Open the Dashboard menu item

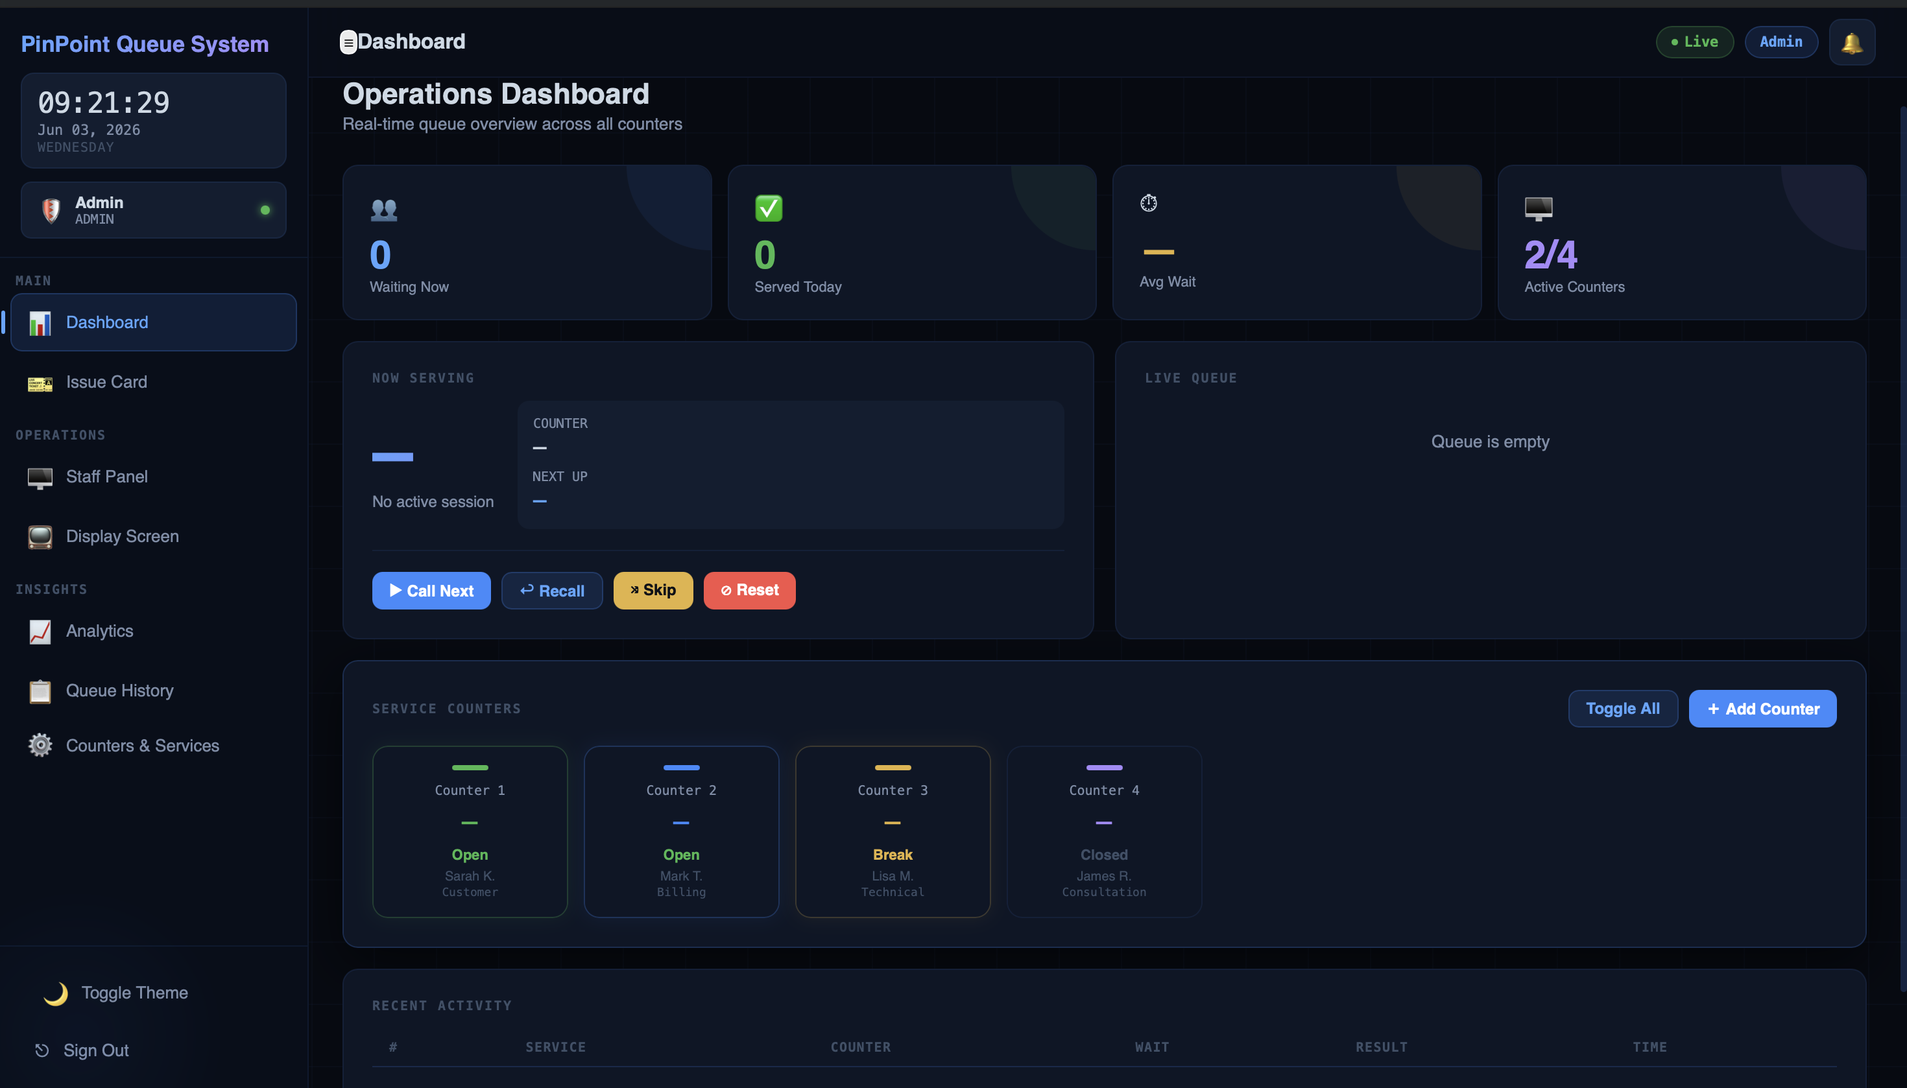(153, 323)
